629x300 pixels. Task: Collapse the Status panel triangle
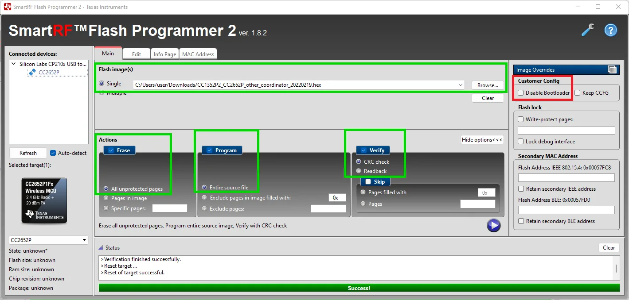tap(101, 248)
